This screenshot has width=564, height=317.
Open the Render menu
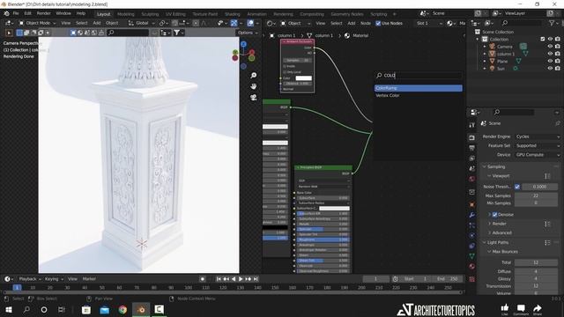[x=43, y=13]
